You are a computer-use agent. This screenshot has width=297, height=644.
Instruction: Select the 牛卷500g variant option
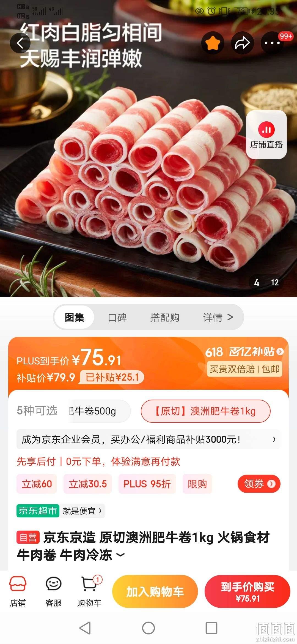[99, 411]
